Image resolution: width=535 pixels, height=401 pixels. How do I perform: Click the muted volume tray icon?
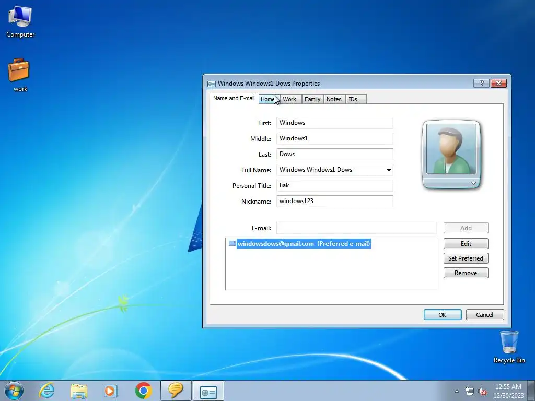click(x=482, y=391)
